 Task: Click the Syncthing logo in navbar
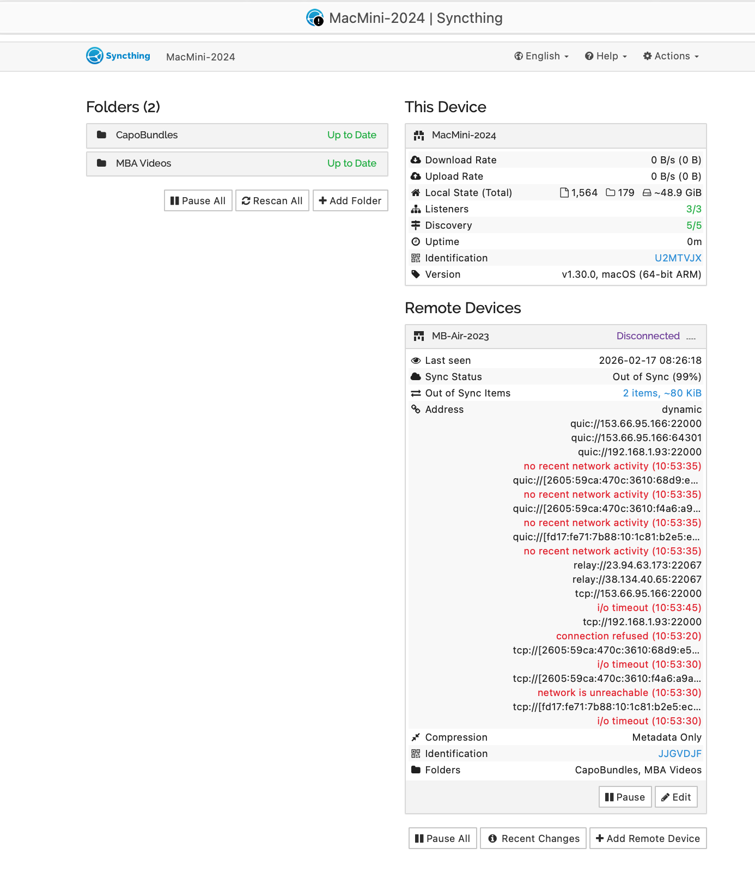click(118, 56)
